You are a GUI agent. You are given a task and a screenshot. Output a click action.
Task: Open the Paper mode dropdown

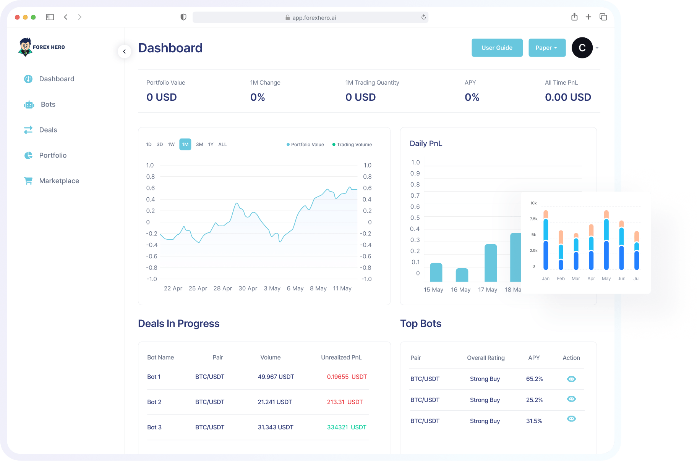[x=546, y=48]
